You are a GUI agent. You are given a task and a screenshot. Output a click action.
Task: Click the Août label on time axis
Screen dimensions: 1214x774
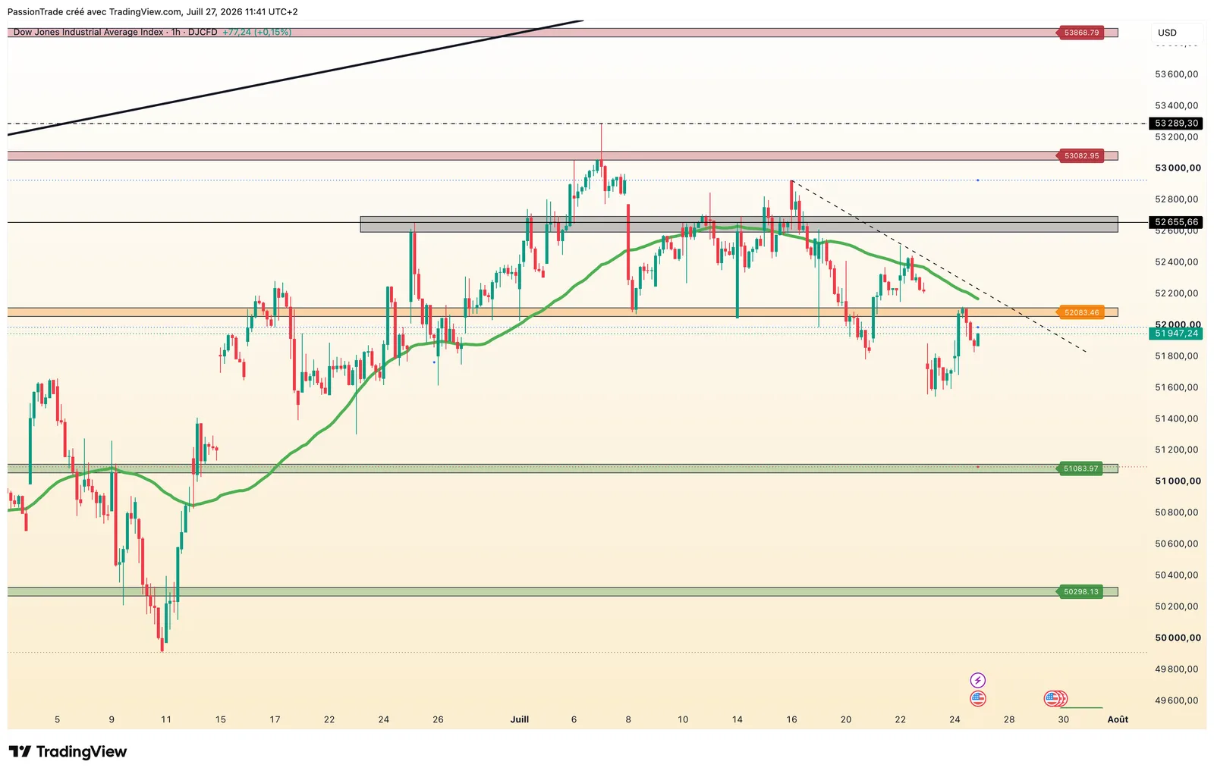coord(1118,719)
